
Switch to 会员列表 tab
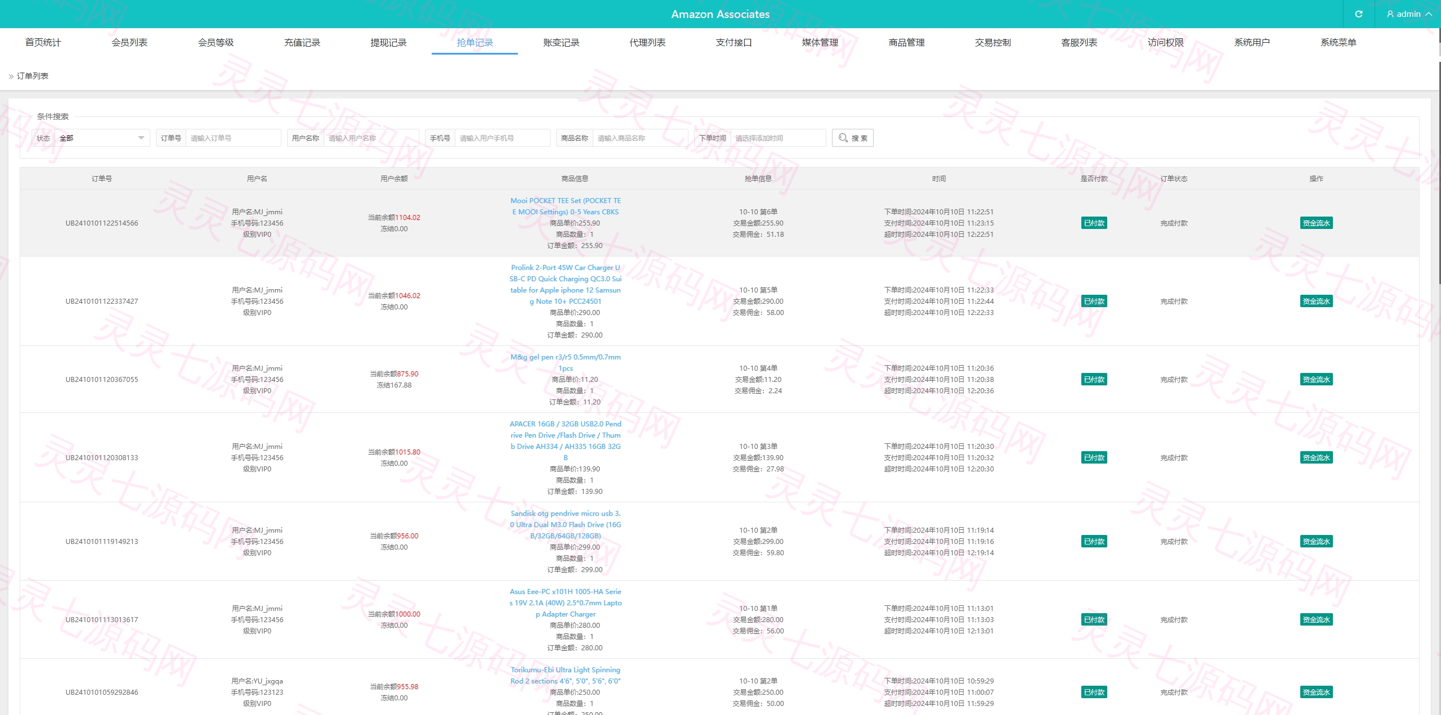click(x=129, y=43)
